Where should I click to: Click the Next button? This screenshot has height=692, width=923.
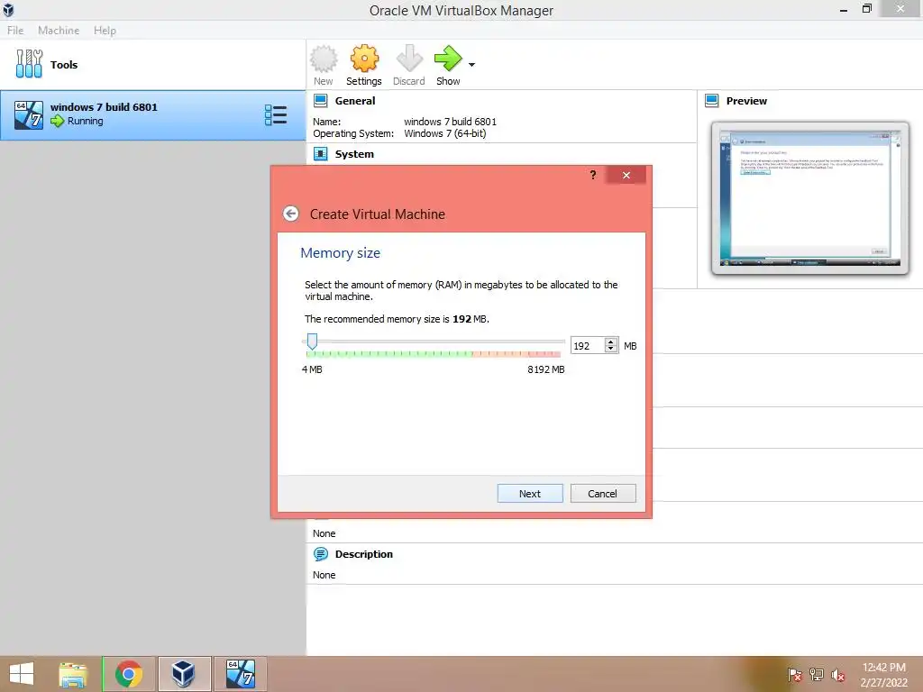point(530,494)
